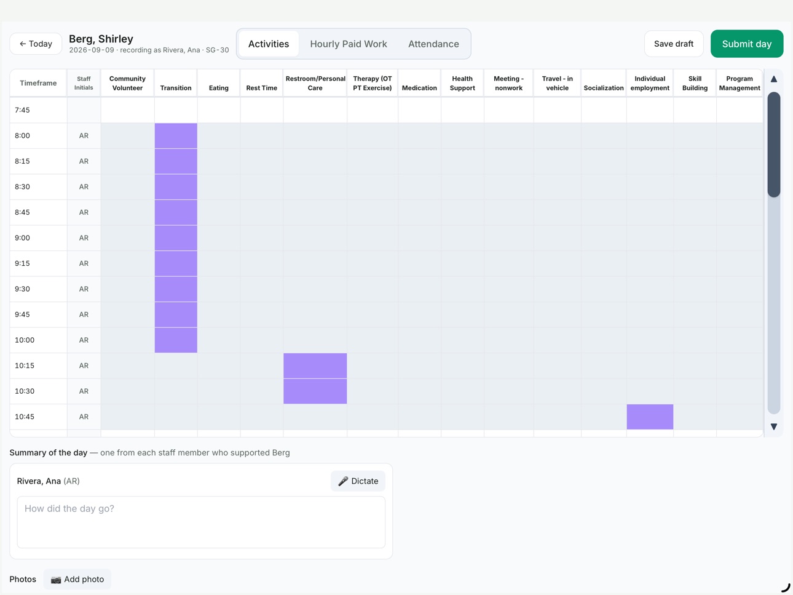Toggle the Transition cell at 10:00
This screenshot has width=793, height=595.
(x=176, y=340)
